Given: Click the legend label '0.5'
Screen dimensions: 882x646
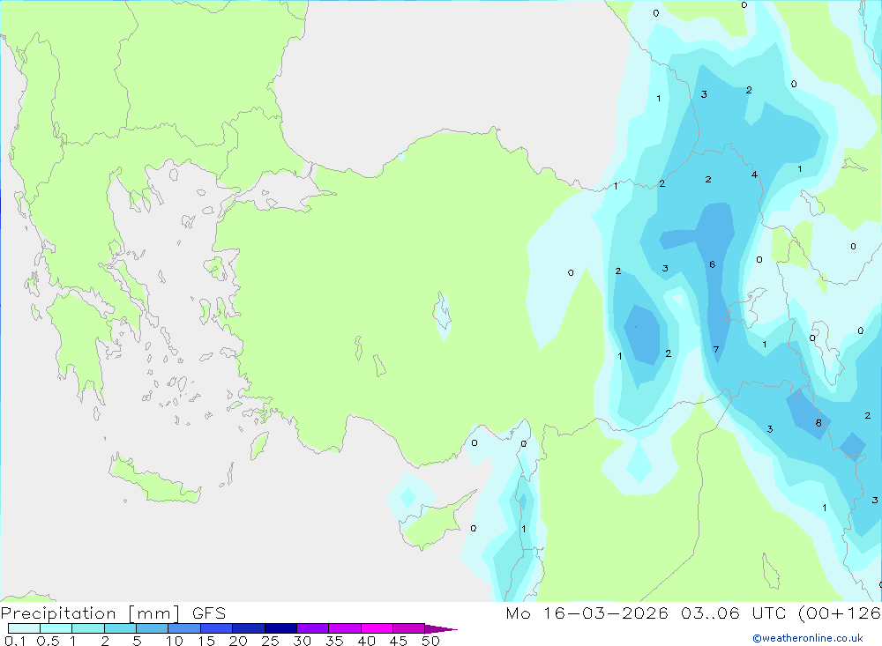Looking at the screenshot, I should tap(48, 641).
